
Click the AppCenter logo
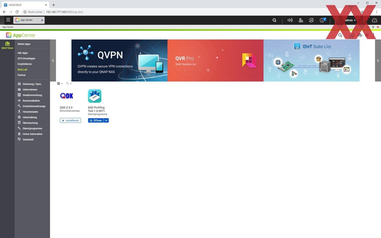[21, 35]
